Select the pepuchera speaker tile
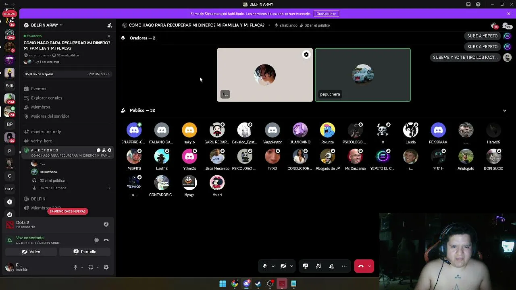This screenshot has height=290, width=516. (363, 75)
